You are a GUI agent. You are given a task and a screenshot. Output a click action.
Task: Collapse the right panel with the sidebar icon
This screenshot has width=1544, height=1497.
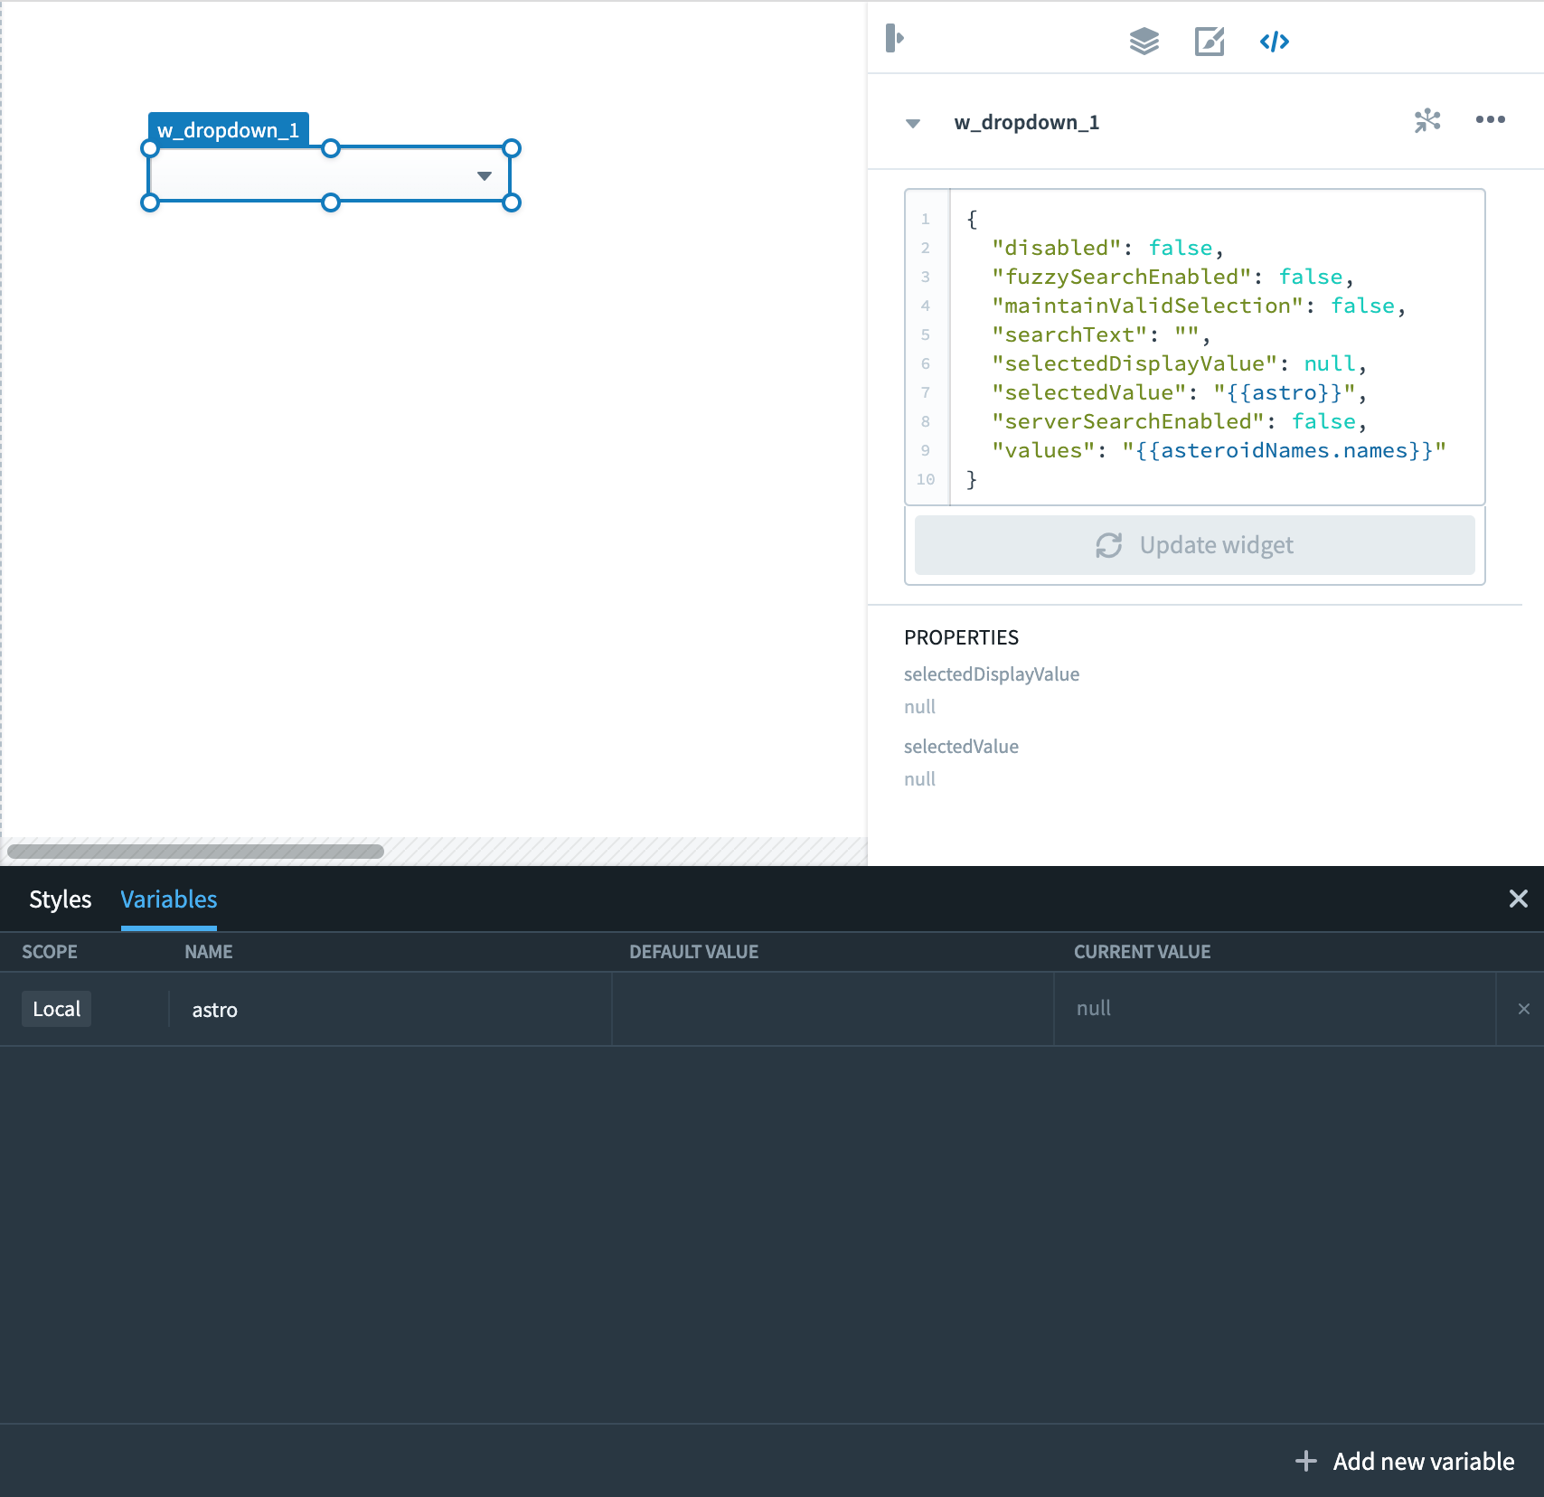pyautogui.click(x=895, y=39)
